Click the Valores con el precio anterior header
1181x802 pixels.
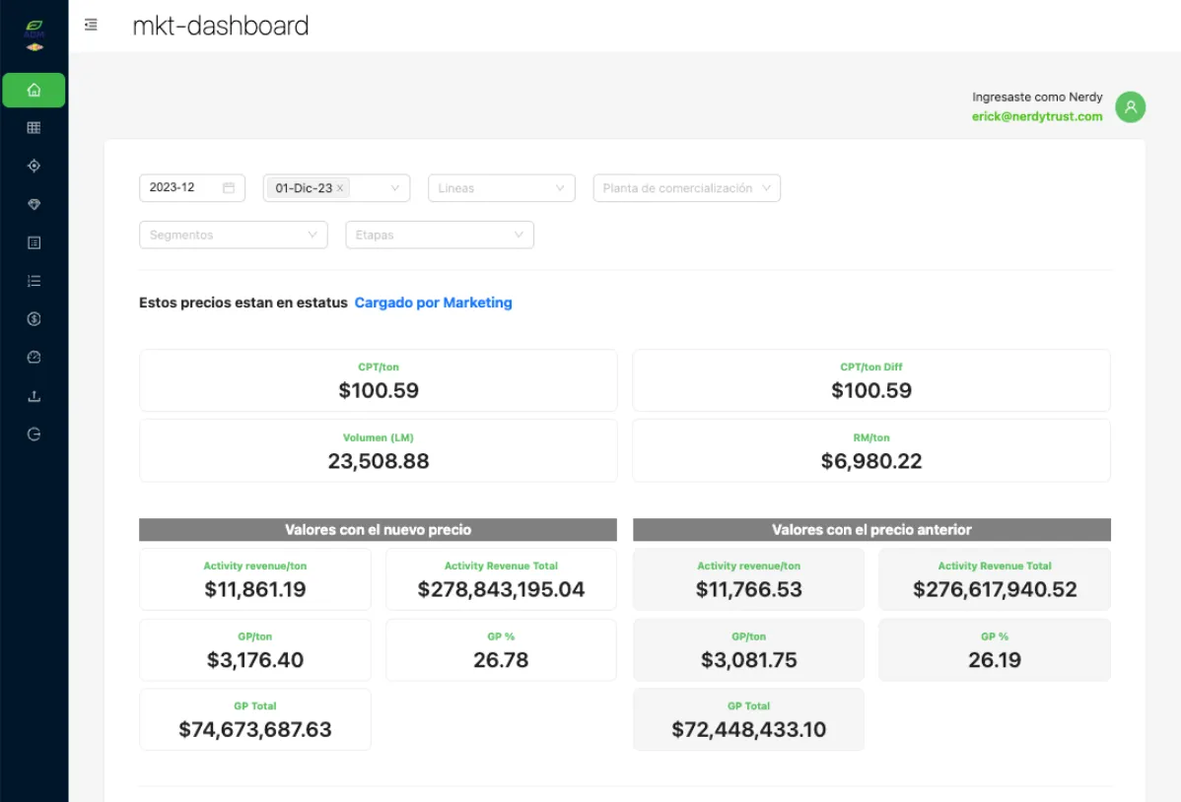871,529
